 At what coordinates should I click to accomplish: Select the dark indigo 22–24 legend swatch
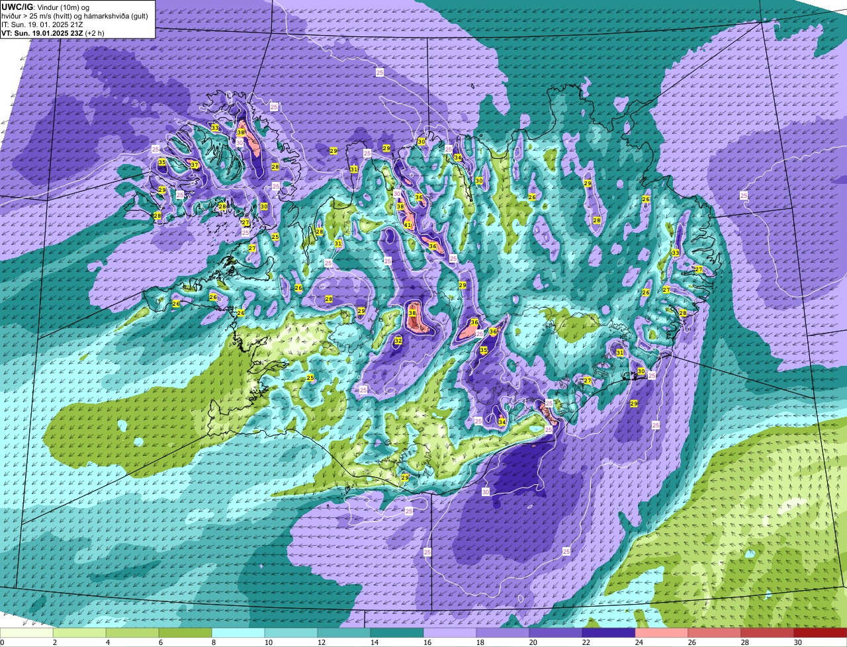609,633
